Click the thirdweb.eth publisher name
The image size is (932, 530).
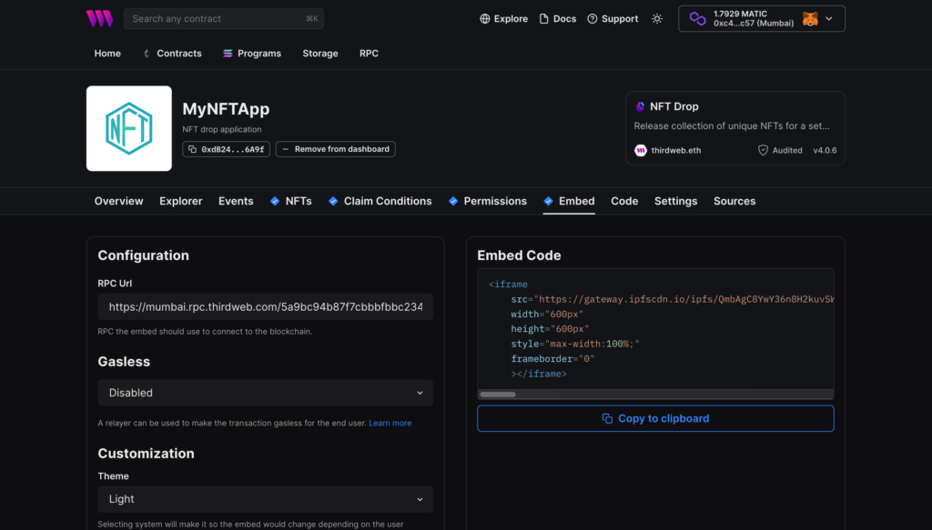676,150
